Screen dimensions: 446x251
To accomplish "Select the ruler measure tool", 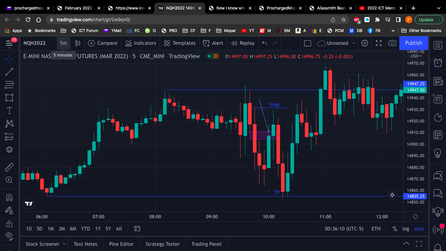I will coord(9,167).
